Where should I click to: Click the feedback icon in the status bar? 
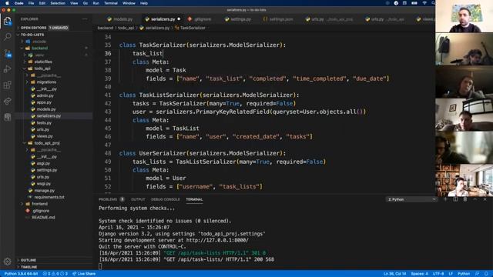(x=478, y=274)
